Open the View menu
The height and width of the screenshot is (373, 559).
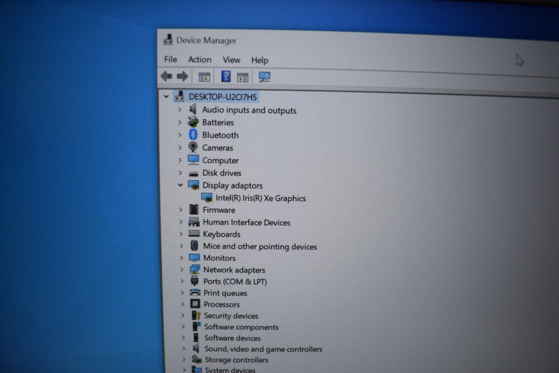tap(231, 60)
